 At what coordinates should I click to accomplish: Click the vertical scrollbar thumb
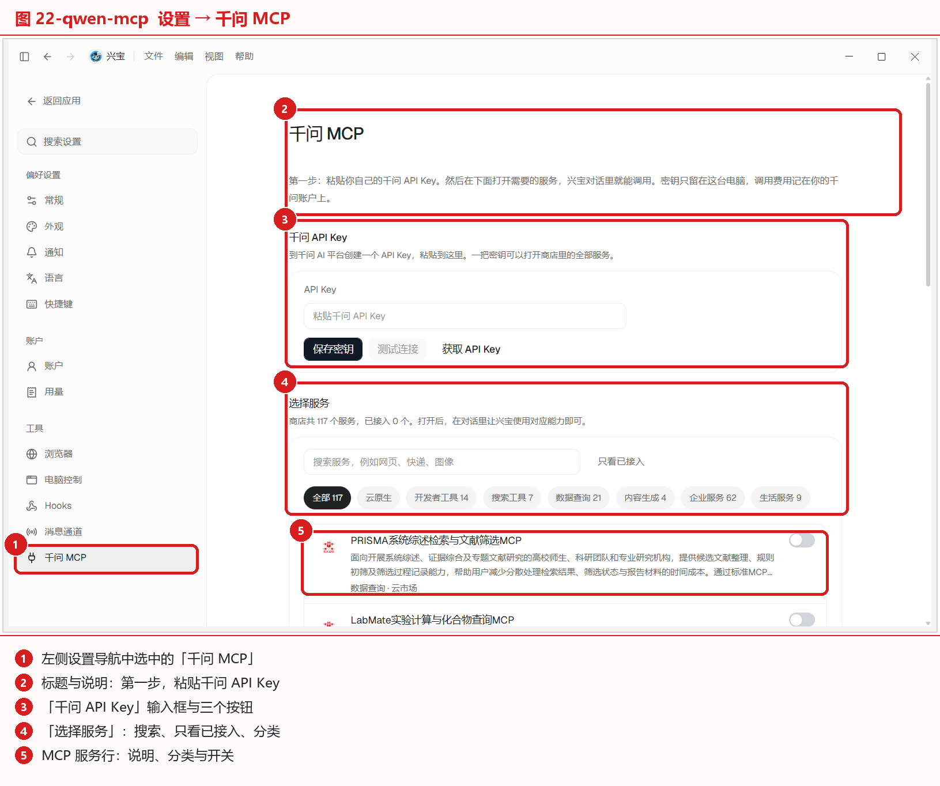928,184
